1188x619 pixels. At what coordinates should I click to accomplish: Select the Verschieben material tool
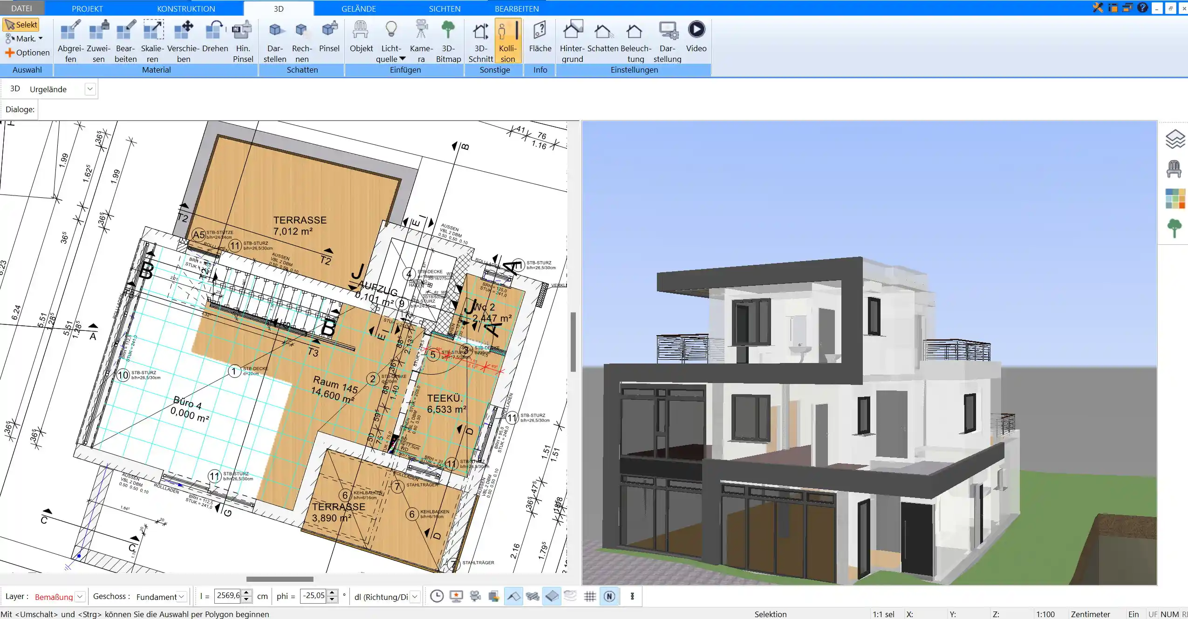pyautogui.click(x=184, y=41)
